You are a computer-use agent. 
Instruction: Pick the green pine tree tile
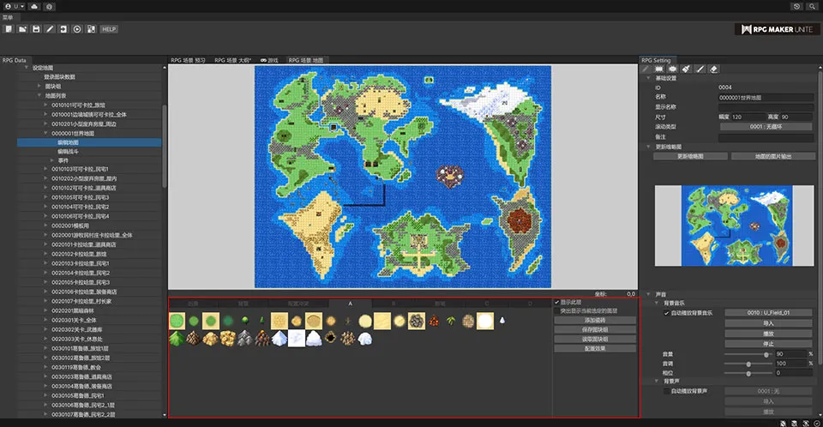coord(176,339)
